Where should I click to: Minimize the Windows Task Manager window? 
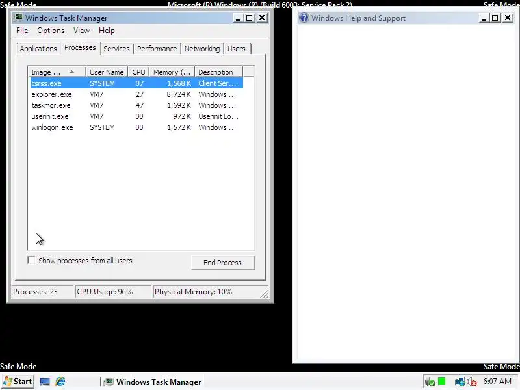238,18
